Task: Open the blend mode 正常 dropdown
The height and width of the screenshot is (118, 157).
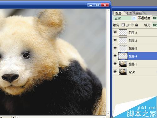Action: [134, 18]
